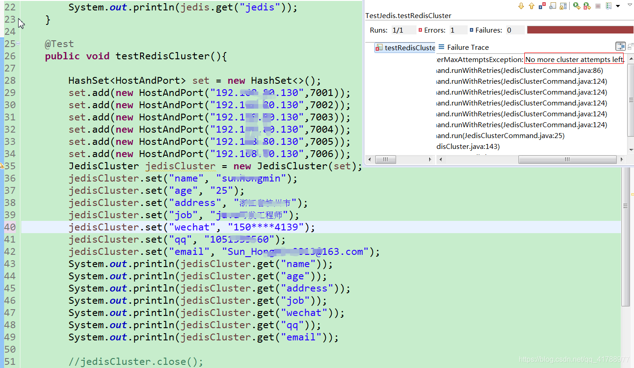This screenshot has width=634, height=368.
Task: Toggle JUnit Scroll Lock icon
Action: coord(563,6)
